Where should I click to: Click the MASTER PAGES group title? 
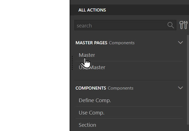91,43
